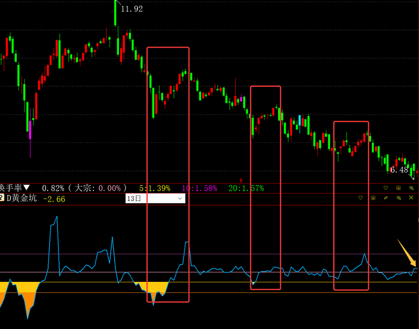Expand the 换手率 indicator dropdown triangle
The image size is (419, 329).
tap(26, 187)
